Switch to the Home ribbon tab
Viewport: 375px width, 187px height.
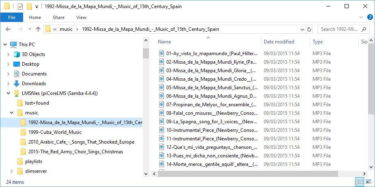coord(35,17)
